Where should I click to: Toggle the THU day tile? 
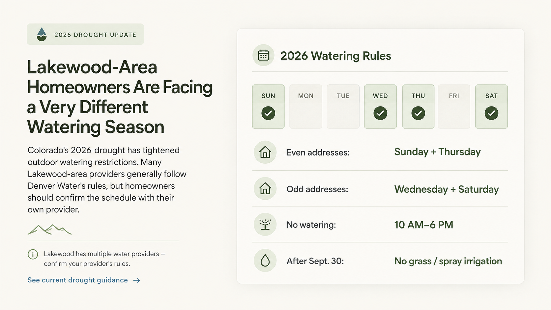point(418,106)
